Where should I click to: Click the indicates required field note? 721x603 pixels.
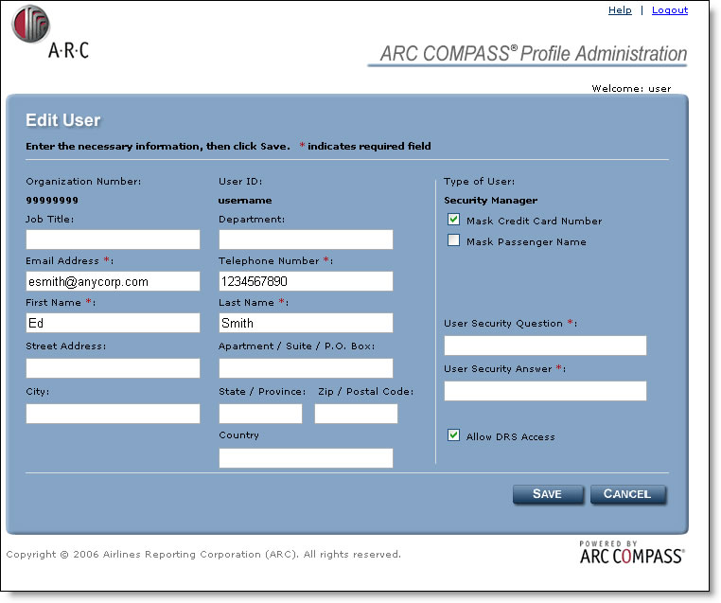click(369, 147)
